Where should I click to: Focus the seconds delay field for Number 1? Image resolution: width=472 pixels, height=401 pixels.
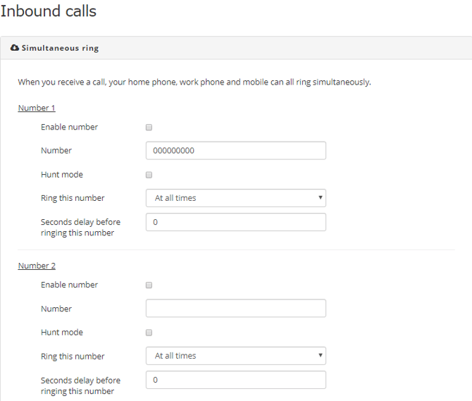click(x=236, y=222)
